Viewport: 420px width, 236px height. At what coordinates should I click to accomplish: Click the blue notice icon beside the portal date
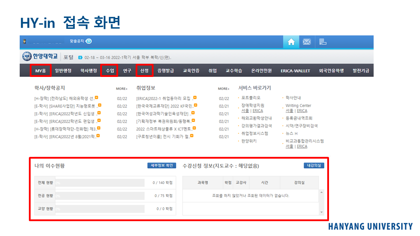pos(80,58)
